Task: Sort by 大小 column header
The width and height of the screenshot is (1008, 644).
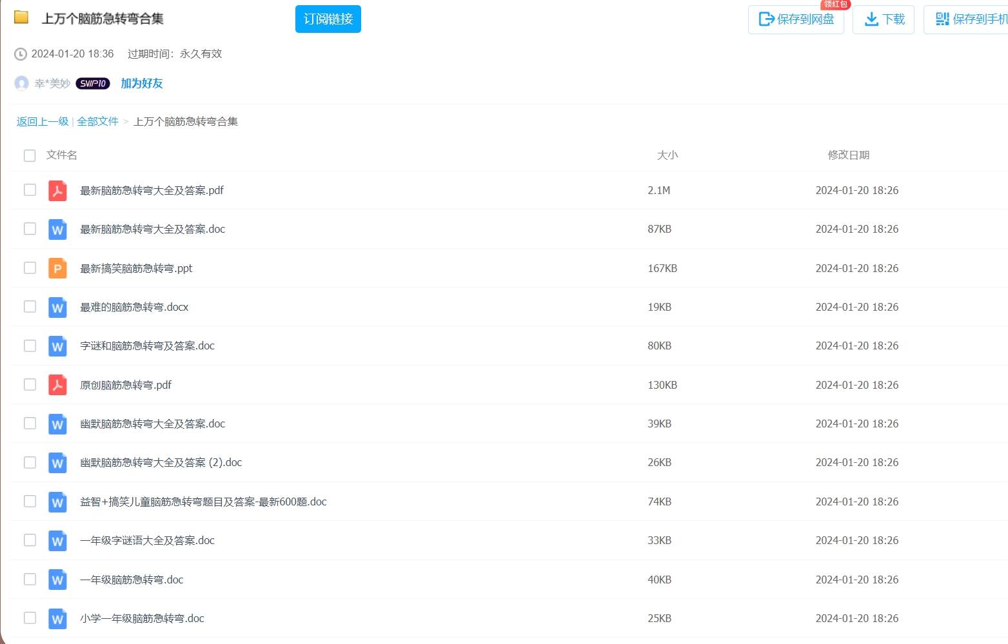Action: click(667, 155)
